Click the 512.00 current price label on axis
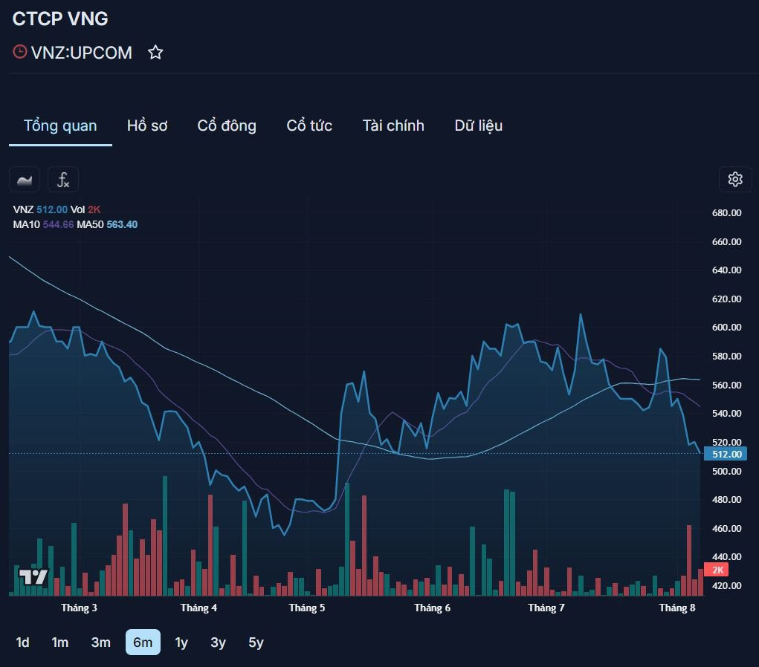 click(x=726, y=454)
